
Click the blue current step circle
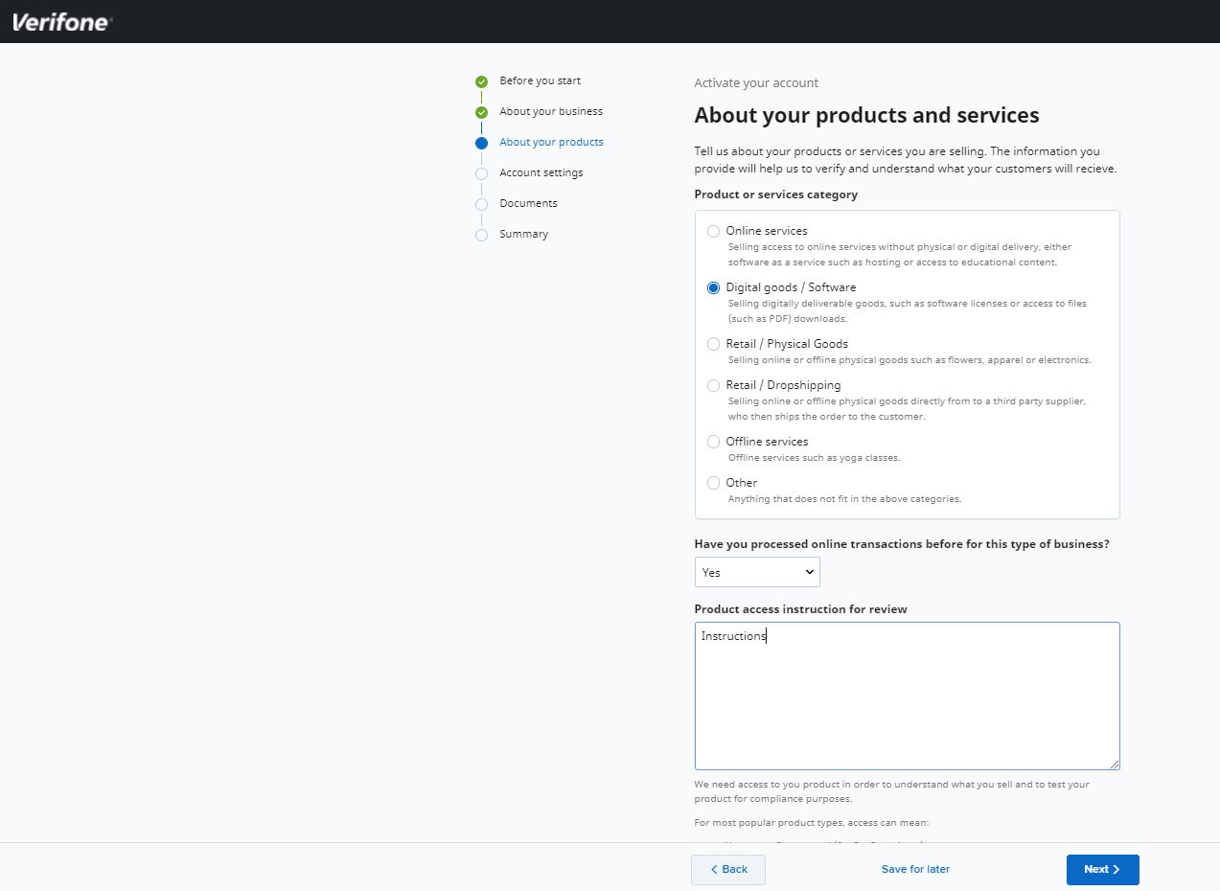[x=480, y=143]
